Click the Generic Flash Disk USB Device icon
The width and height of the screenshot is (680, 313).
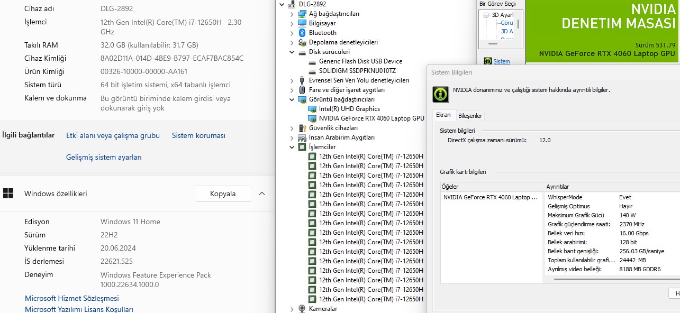coord(312,61)
